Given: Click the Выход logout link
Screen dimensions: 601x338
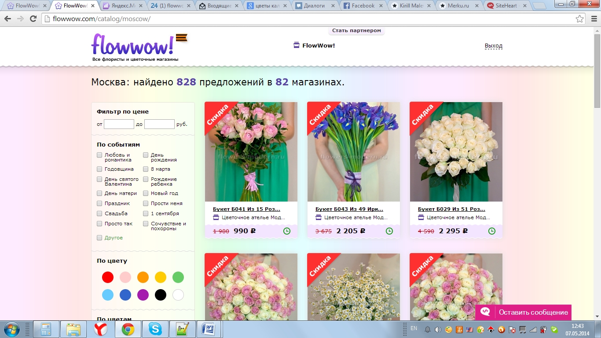Looking at the screenshot, I should (x=493, y=46).
